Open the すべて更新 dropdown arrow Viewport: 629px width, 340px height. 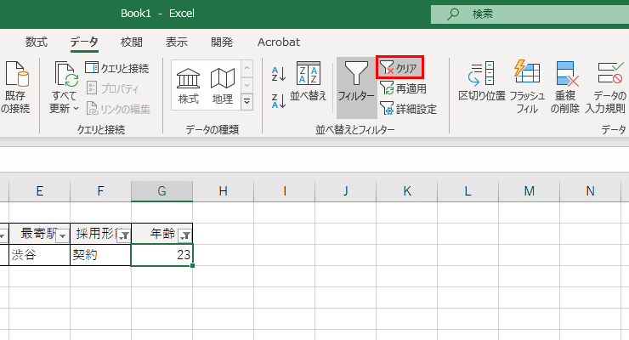(76, 108)
